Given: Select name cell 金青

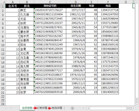Looking at the screenshot, I should pos(27,49).
